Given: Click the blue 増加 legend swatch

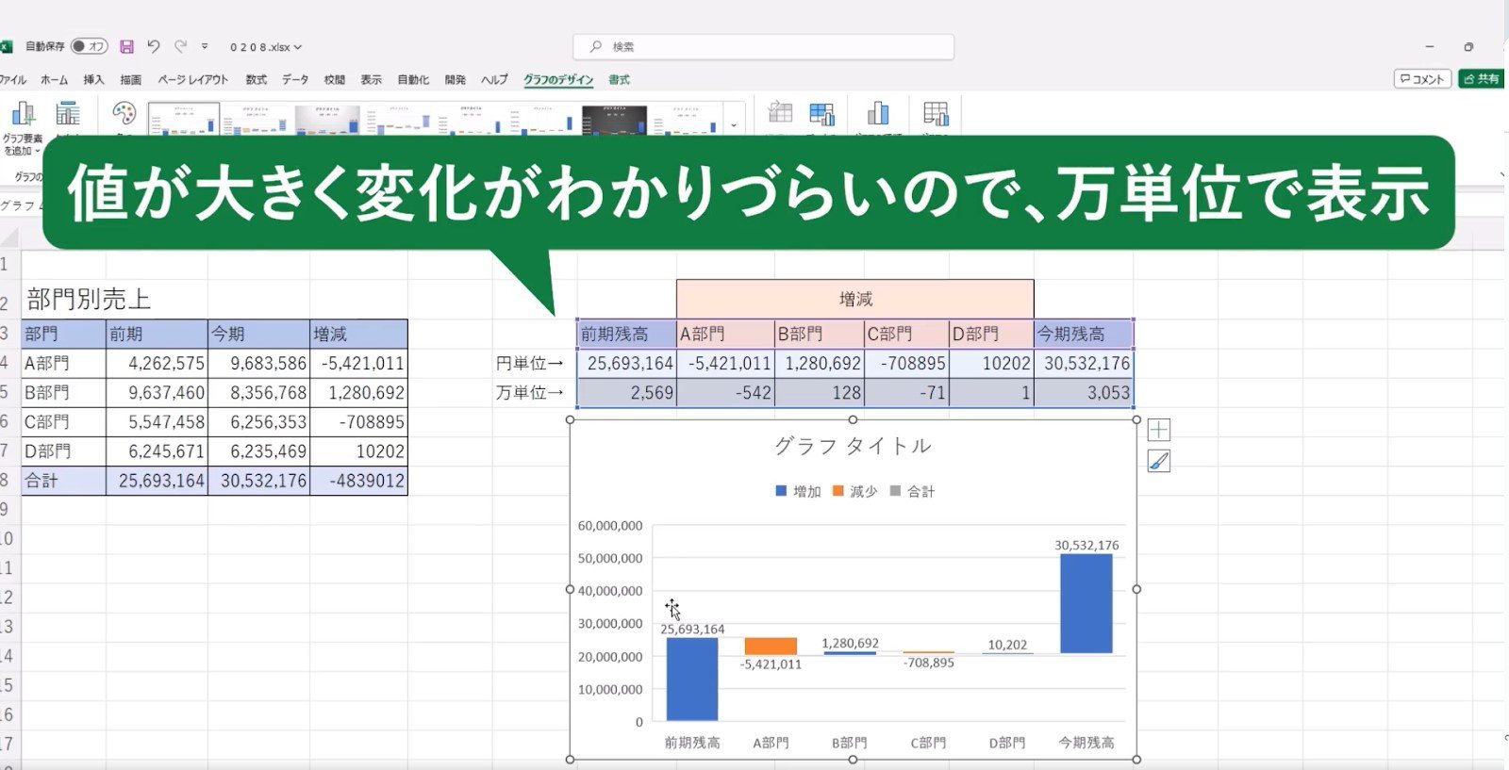Looking at the screenshot, I should (781, 491).
